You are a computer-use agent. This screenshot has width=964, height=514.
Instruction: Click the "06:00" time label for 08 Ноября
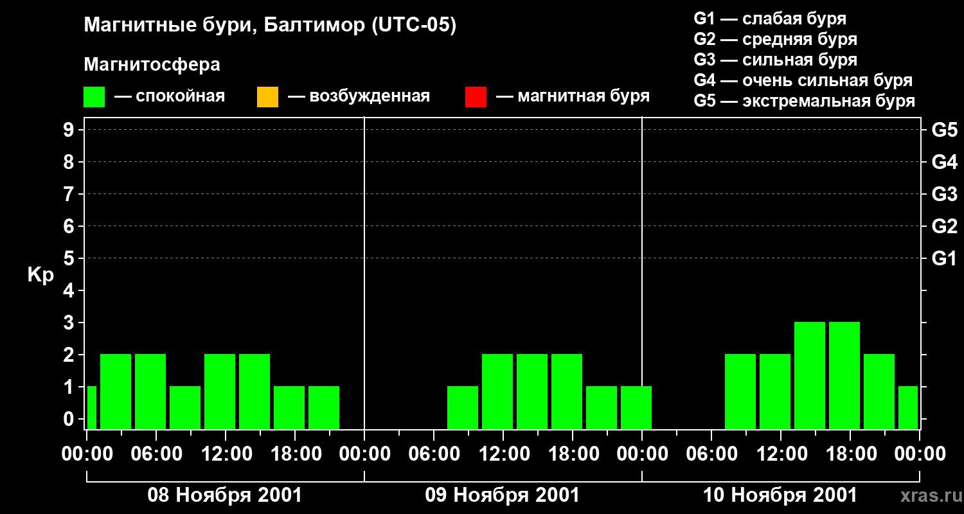coord(156,454)
